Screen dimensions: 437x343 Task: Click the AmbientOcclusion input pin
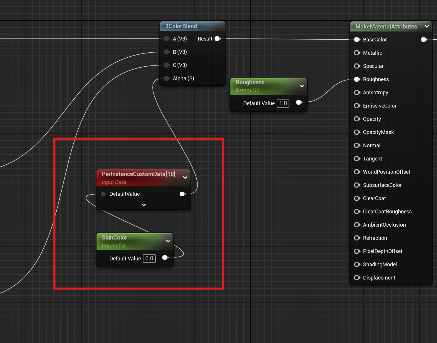pos(357,225)
